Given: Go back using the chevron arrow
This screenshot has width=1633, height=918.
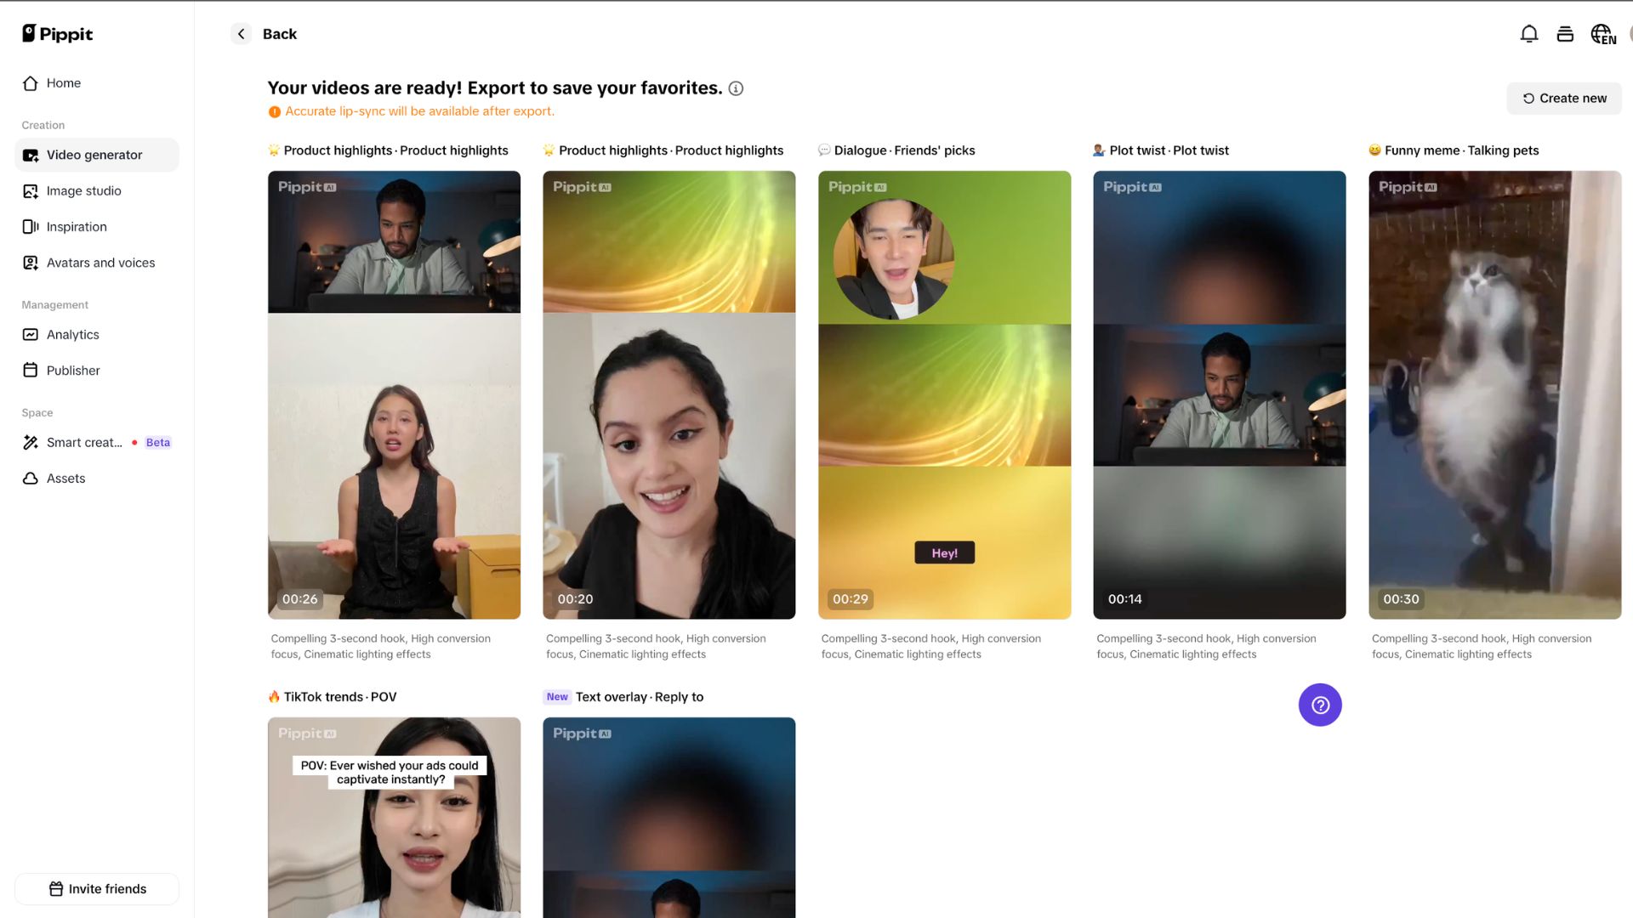Looking at the screenshot, I should point(242,34).
